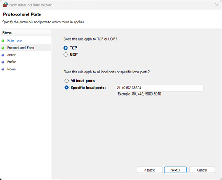Viewport: 222px width, 180px height.
Task: Click the firewall wizard title bar icon
Action: [x=5, y=5]
